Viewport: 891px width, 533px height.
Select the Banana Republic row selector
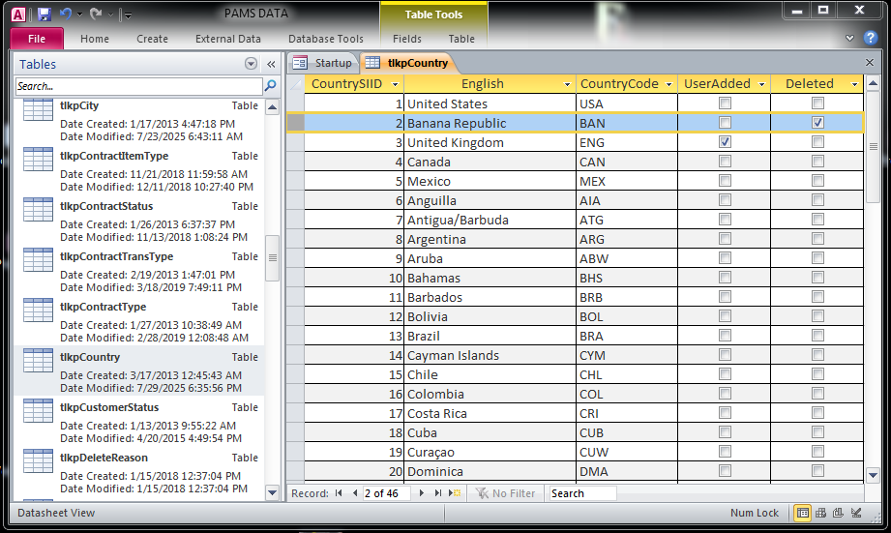(295, 123)
